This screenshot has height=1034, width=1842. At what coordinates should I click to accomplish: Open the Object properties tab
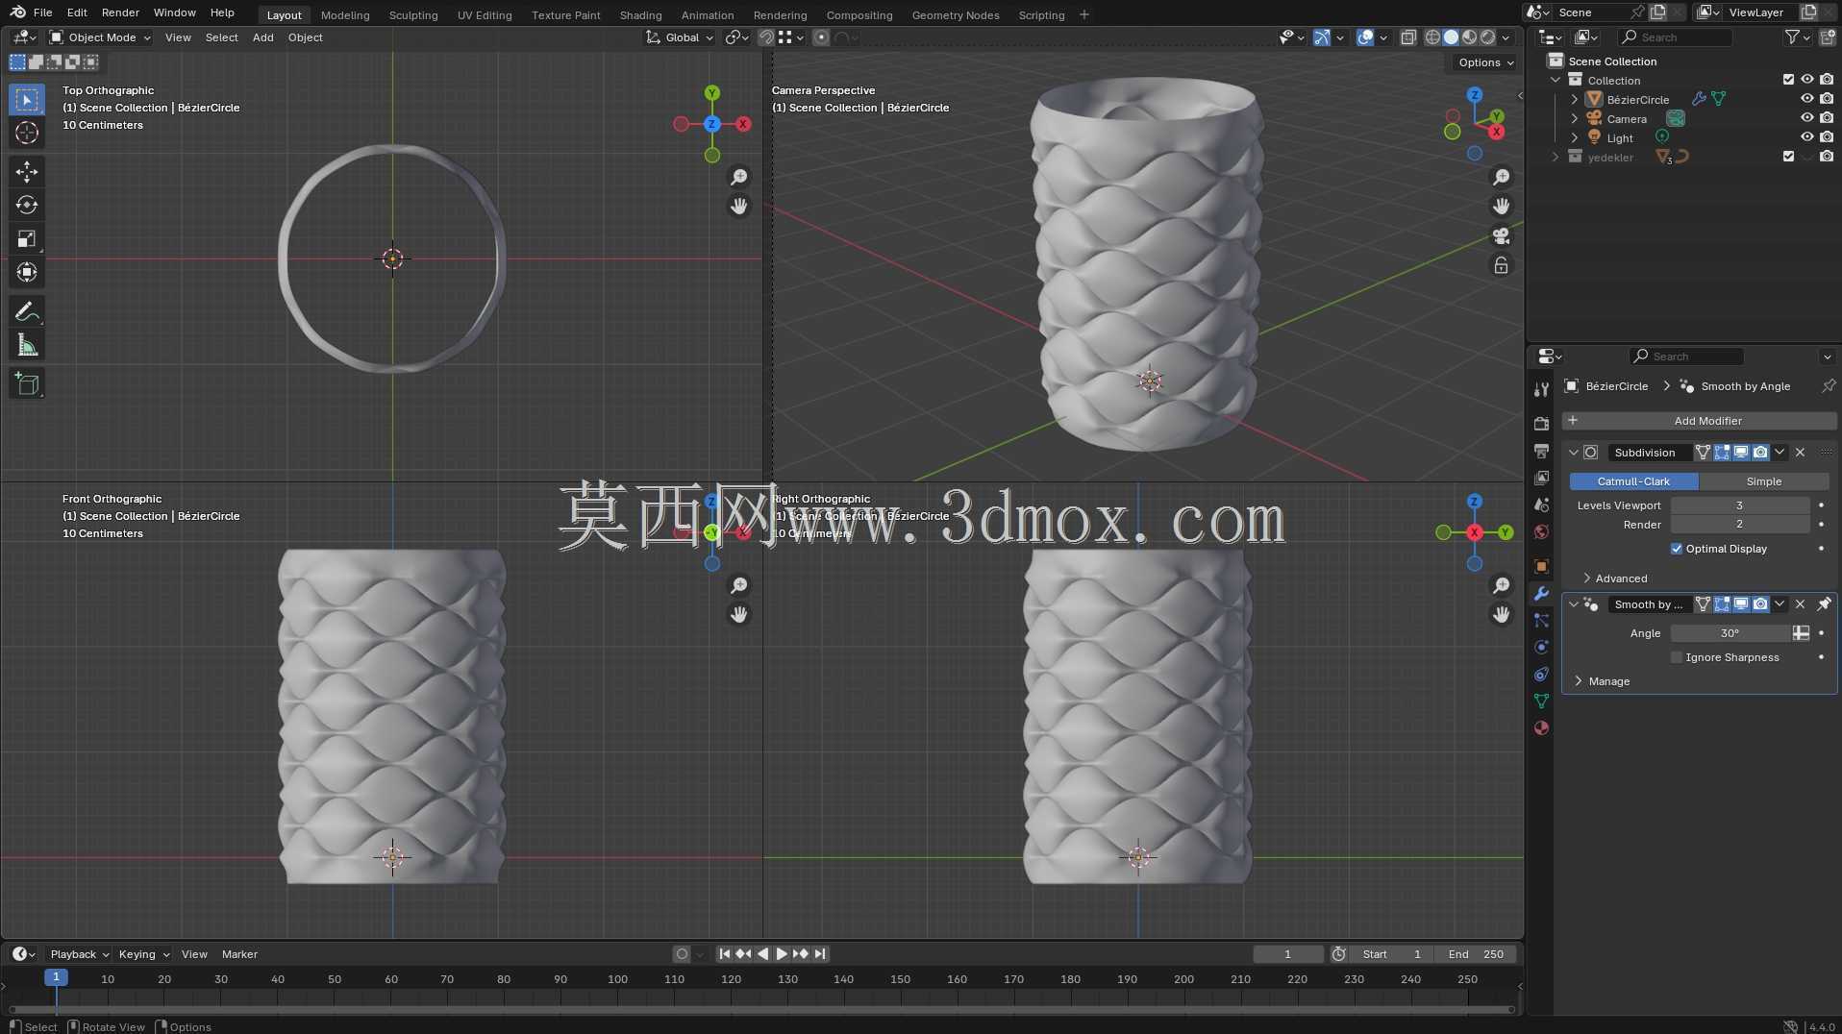click(1541, 567)
